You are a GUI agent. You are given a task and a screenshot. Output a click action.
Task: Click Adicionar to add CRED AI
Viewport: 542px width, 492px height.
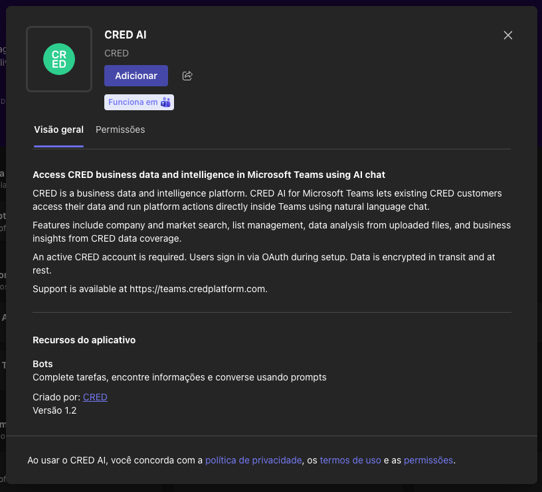pyautogui.click(x=135, y=76)
